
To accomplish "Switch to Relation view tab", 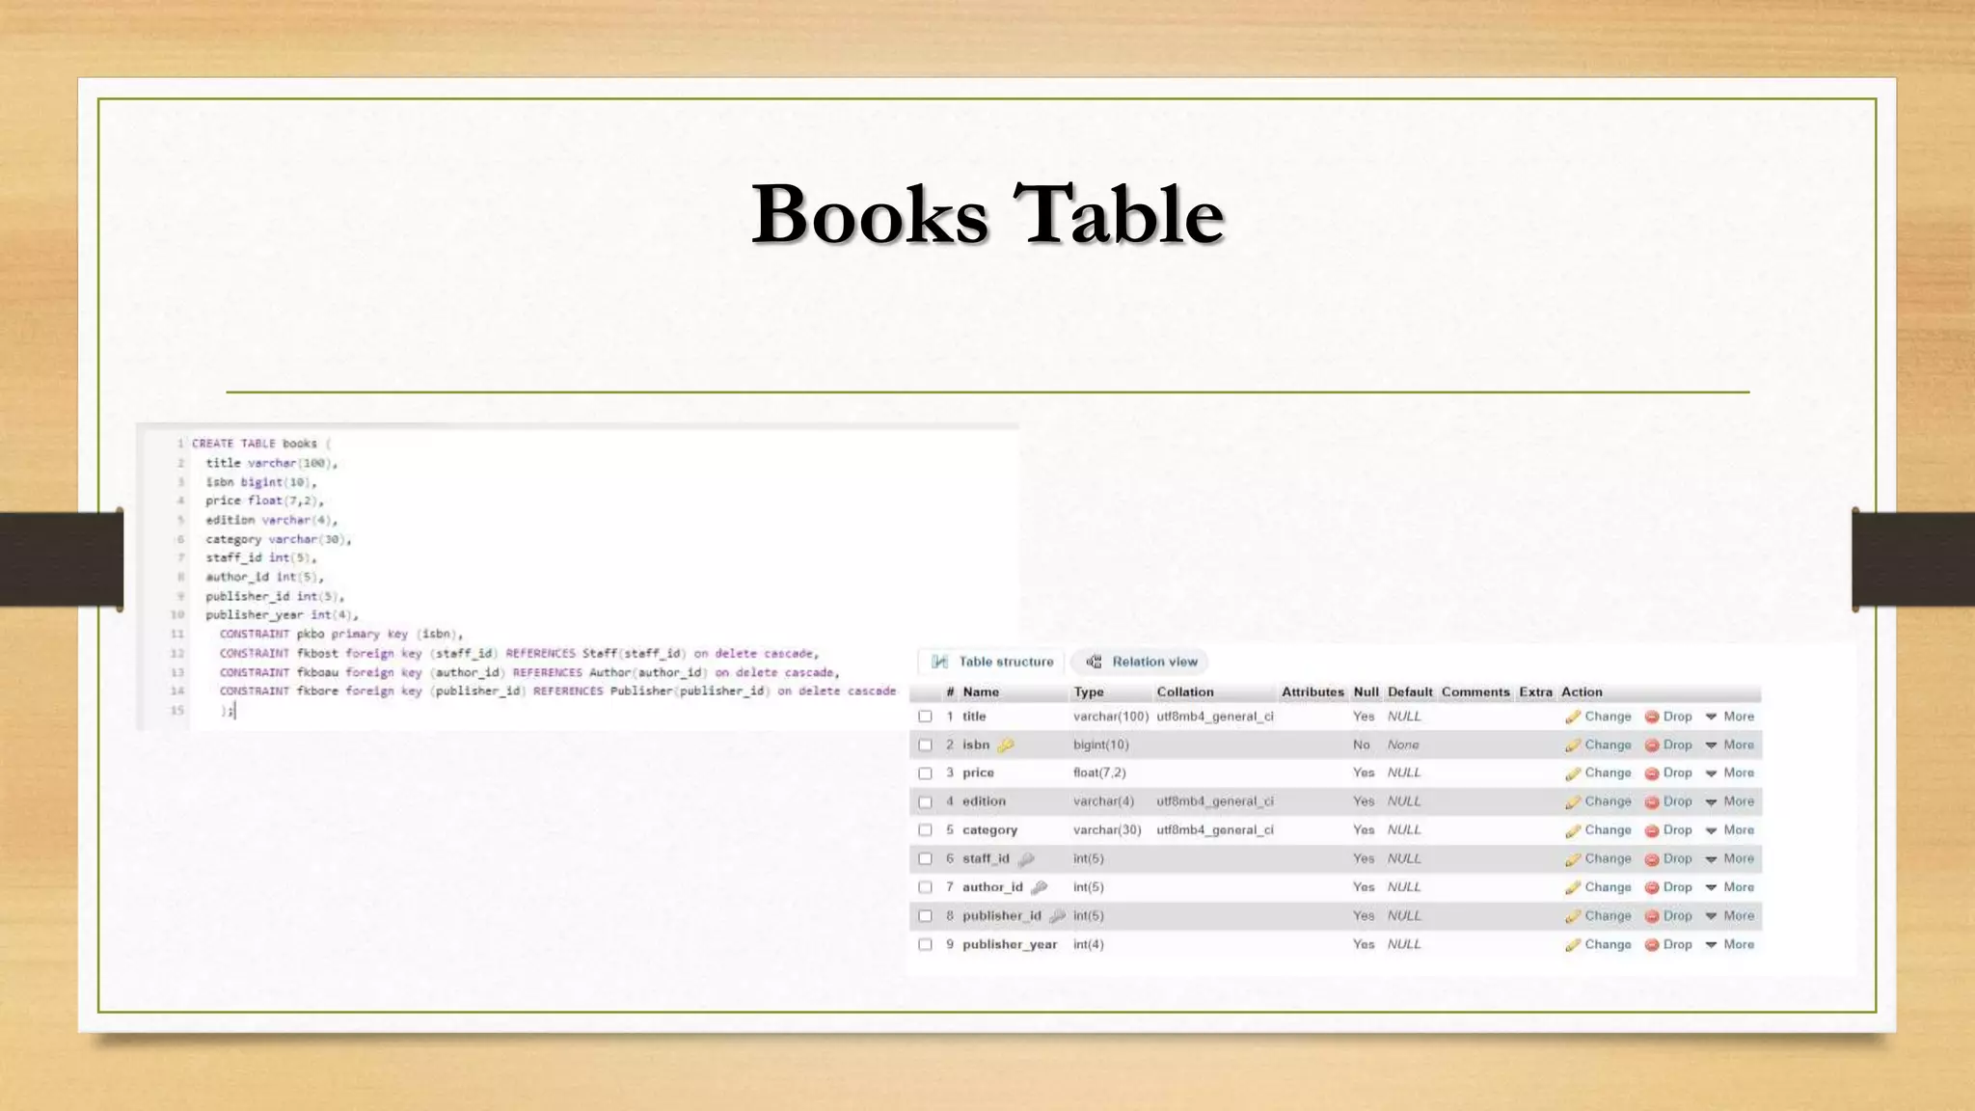I will (x=1142, y=662).
